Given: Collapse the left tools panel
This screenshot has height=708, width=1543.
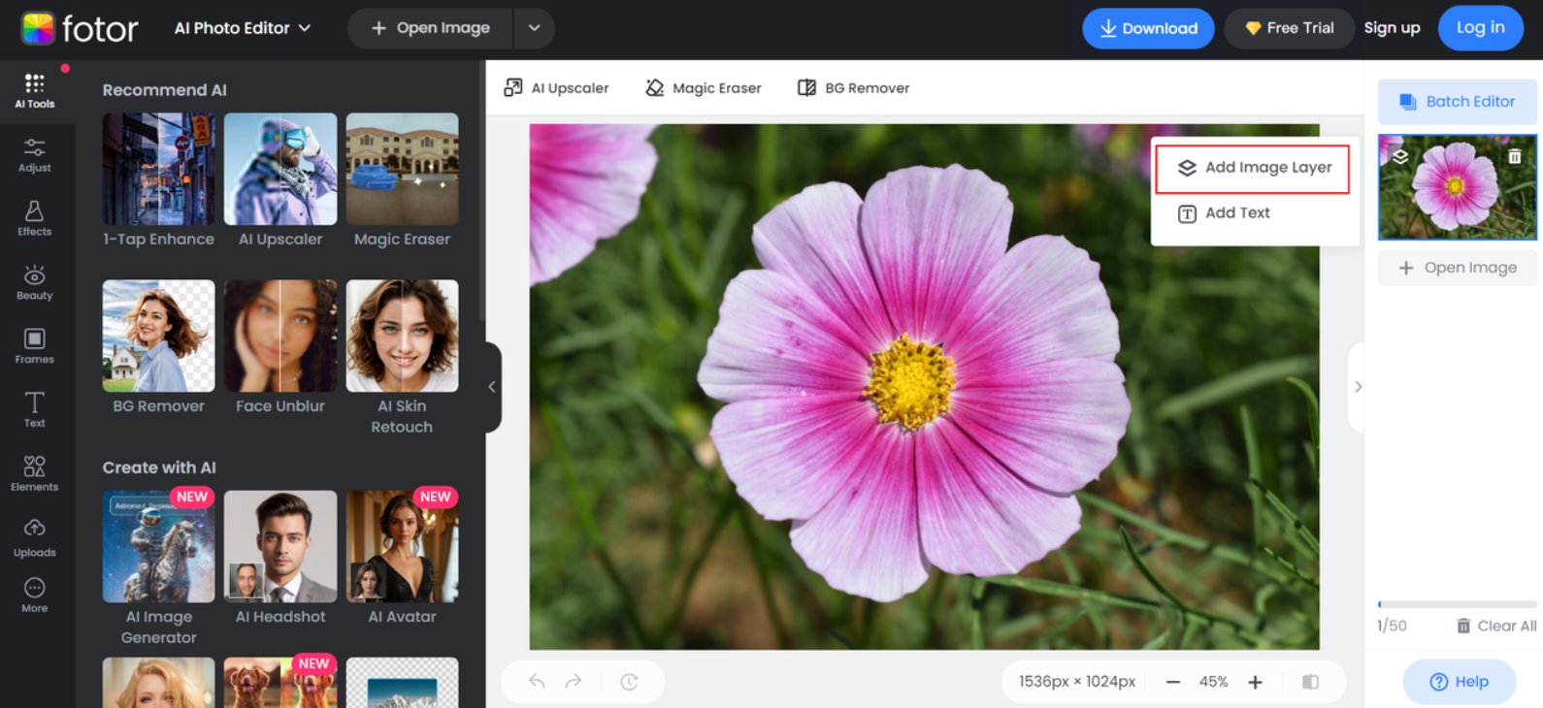Looking at the screenshot, I should 492,387.
